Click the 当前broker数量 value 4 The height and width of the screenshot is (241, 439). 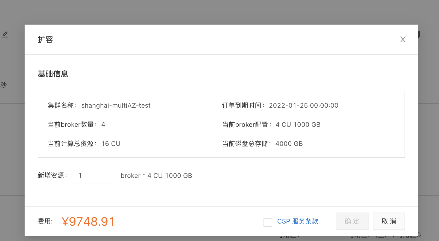(103, 125)
